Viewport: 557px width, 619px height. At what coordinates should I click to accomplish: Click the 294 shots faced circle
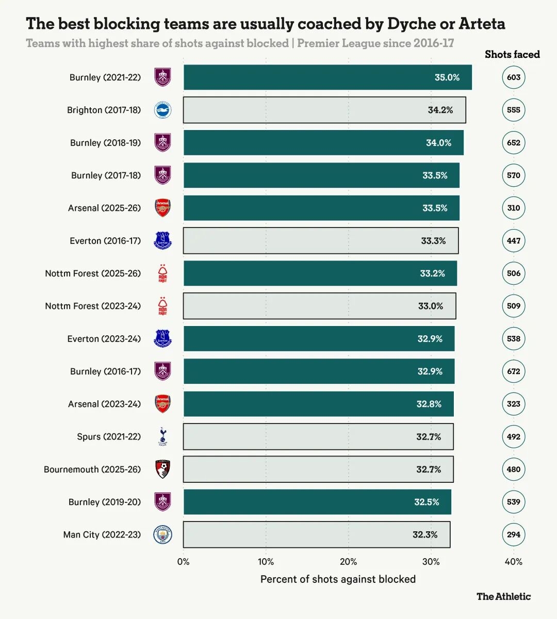pyautogui.click(x=514, y=534)
